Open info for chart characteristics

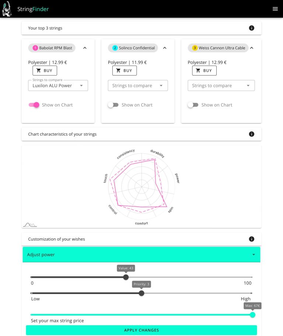point(252,134)
